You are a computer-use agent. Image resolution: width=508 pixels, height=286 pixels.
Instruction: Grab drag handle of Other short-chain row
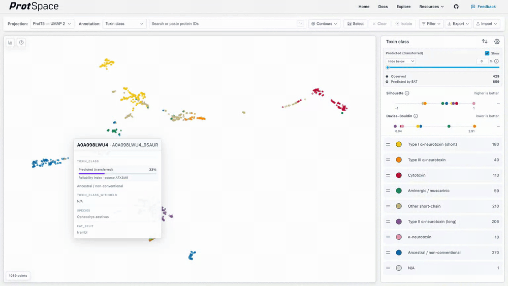(388, 206)
